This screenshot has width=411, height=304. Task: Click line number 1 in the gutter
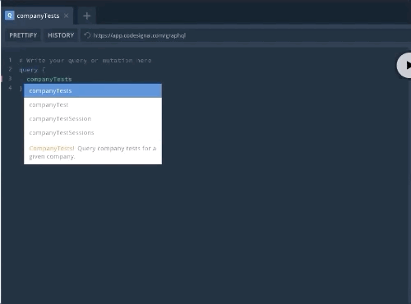click(10, 60)
